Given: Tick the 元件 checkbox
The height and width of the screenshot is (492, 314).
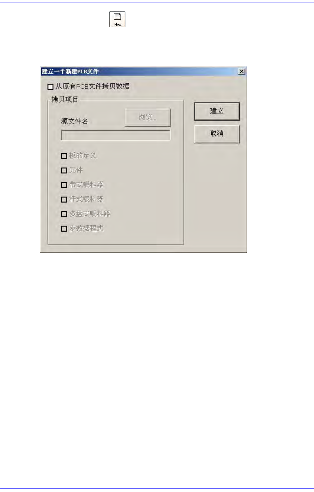Looking at the screenshot, I should 64,170.
